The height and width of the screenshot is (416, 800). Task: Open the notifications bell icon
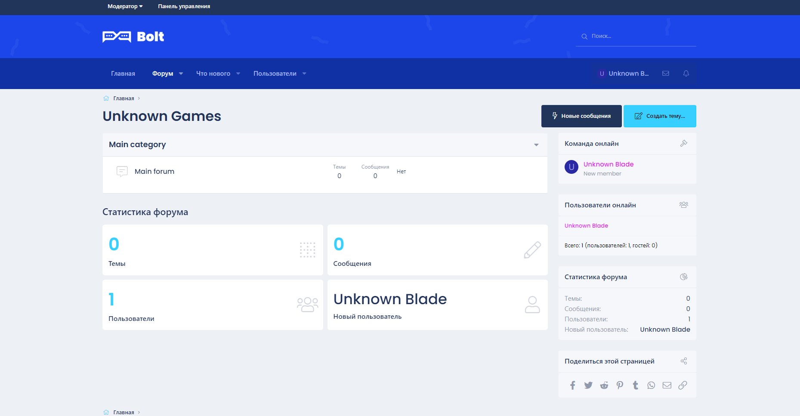click(x=686, y=74)
